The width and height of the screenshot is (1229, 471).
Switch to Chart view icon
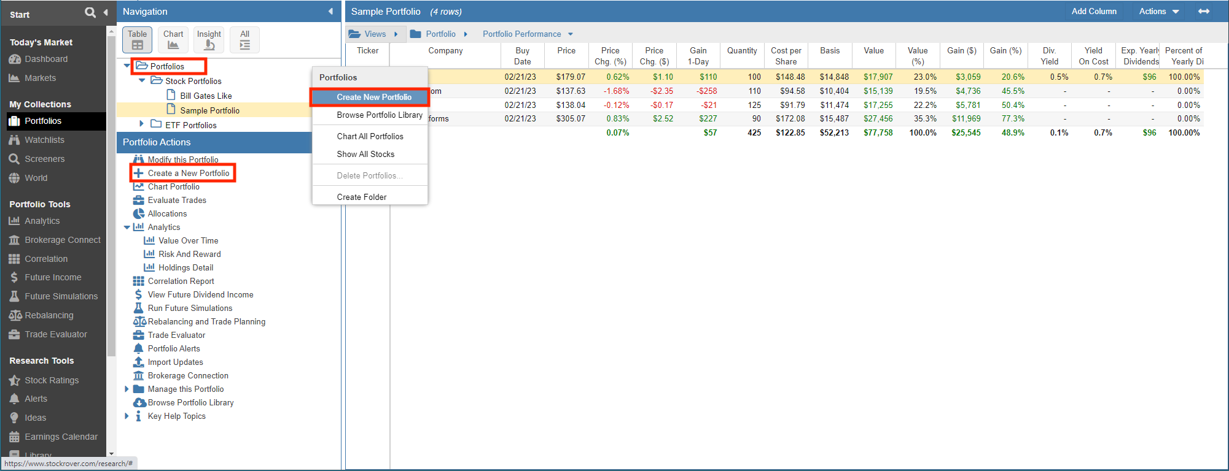click(173, 40)
